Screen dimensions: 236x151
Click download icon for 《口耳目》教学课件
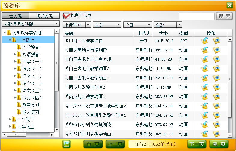[205, 41]
